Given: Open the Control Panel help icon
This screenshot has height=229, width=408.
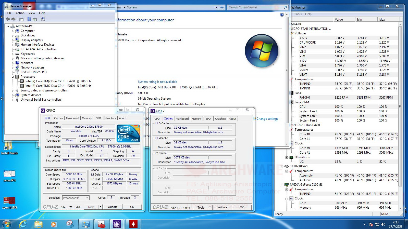Looking at the screenshot, I should [282, 15].
